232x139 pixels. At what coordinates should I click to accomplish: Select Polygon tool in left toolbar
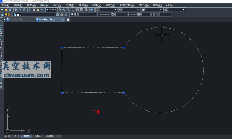click(1, 32)
